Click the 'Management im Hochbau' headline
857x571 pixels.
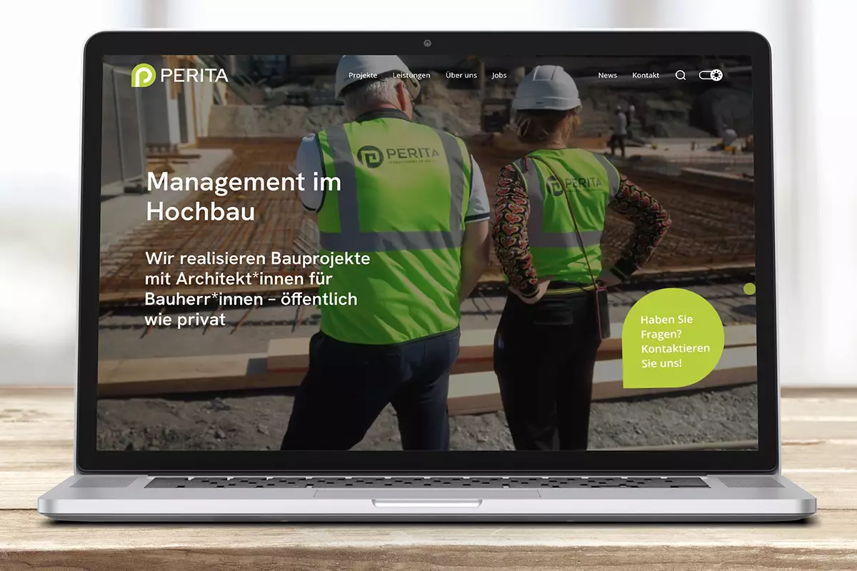(243, 196)
